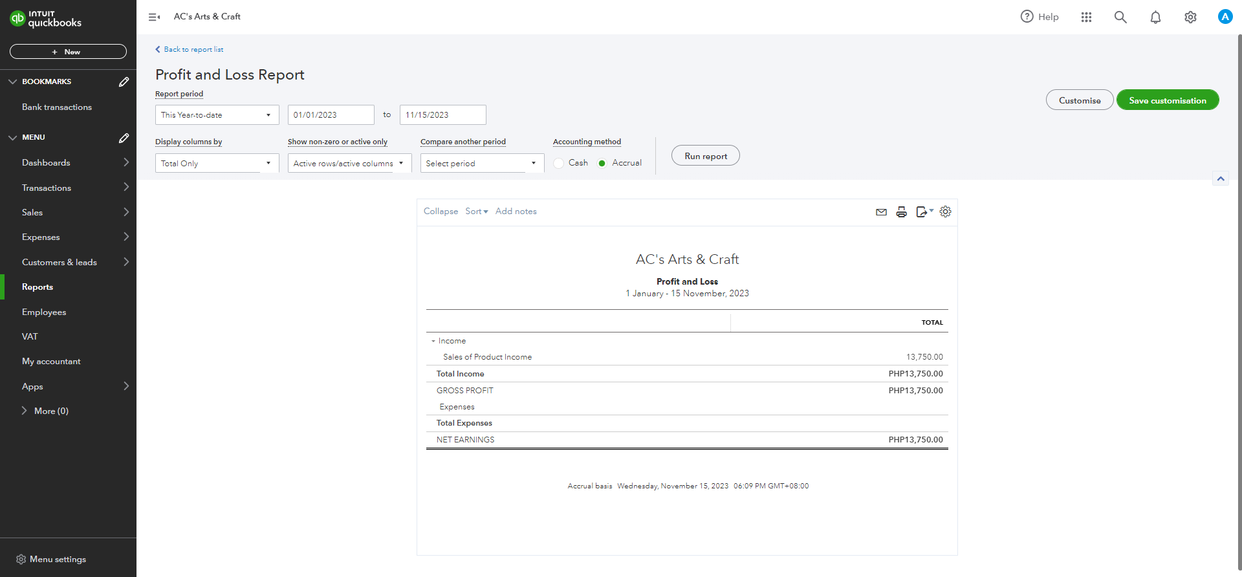Email the report using envelope icon
Viewport: 1242px width, 577px height.
[881, 212]
